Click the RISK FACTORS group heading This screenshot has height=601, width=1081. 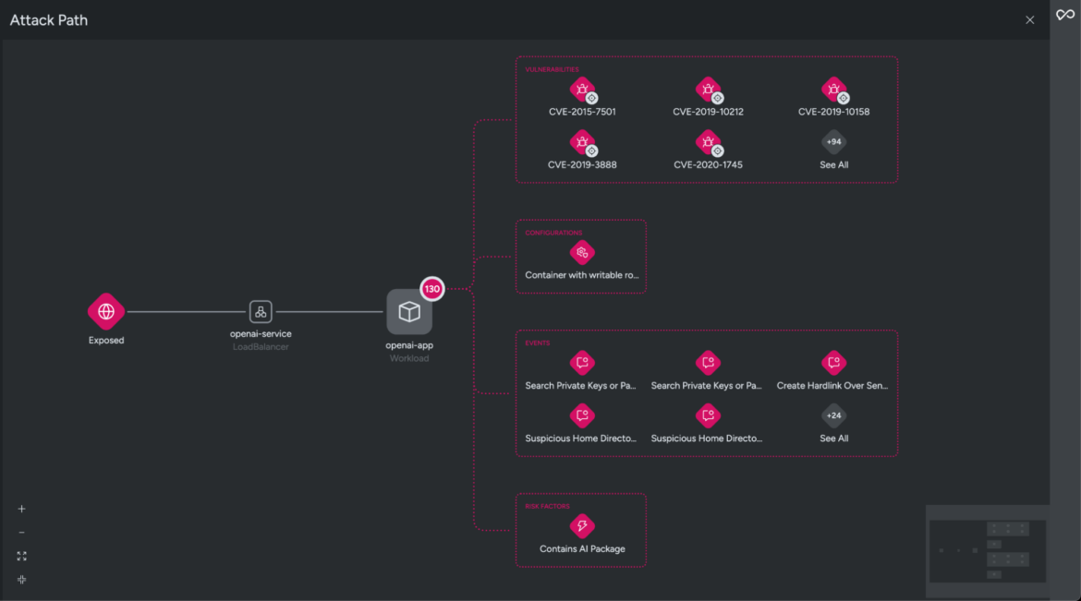pos(547,507)
